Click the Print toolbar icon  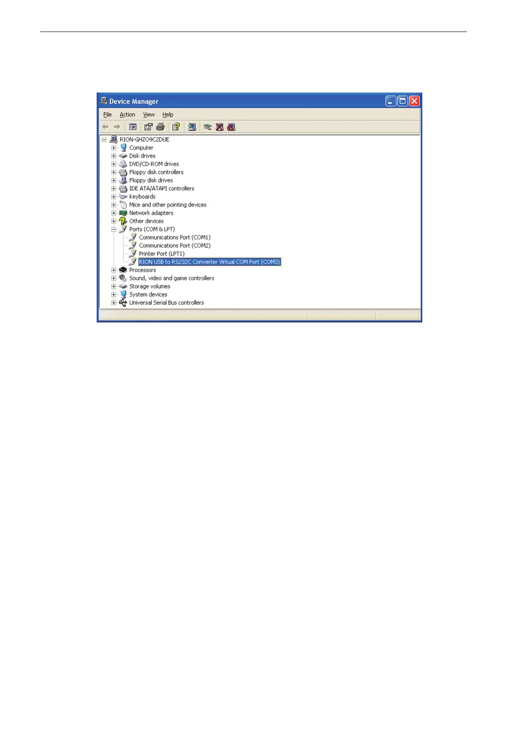(160, 127)
